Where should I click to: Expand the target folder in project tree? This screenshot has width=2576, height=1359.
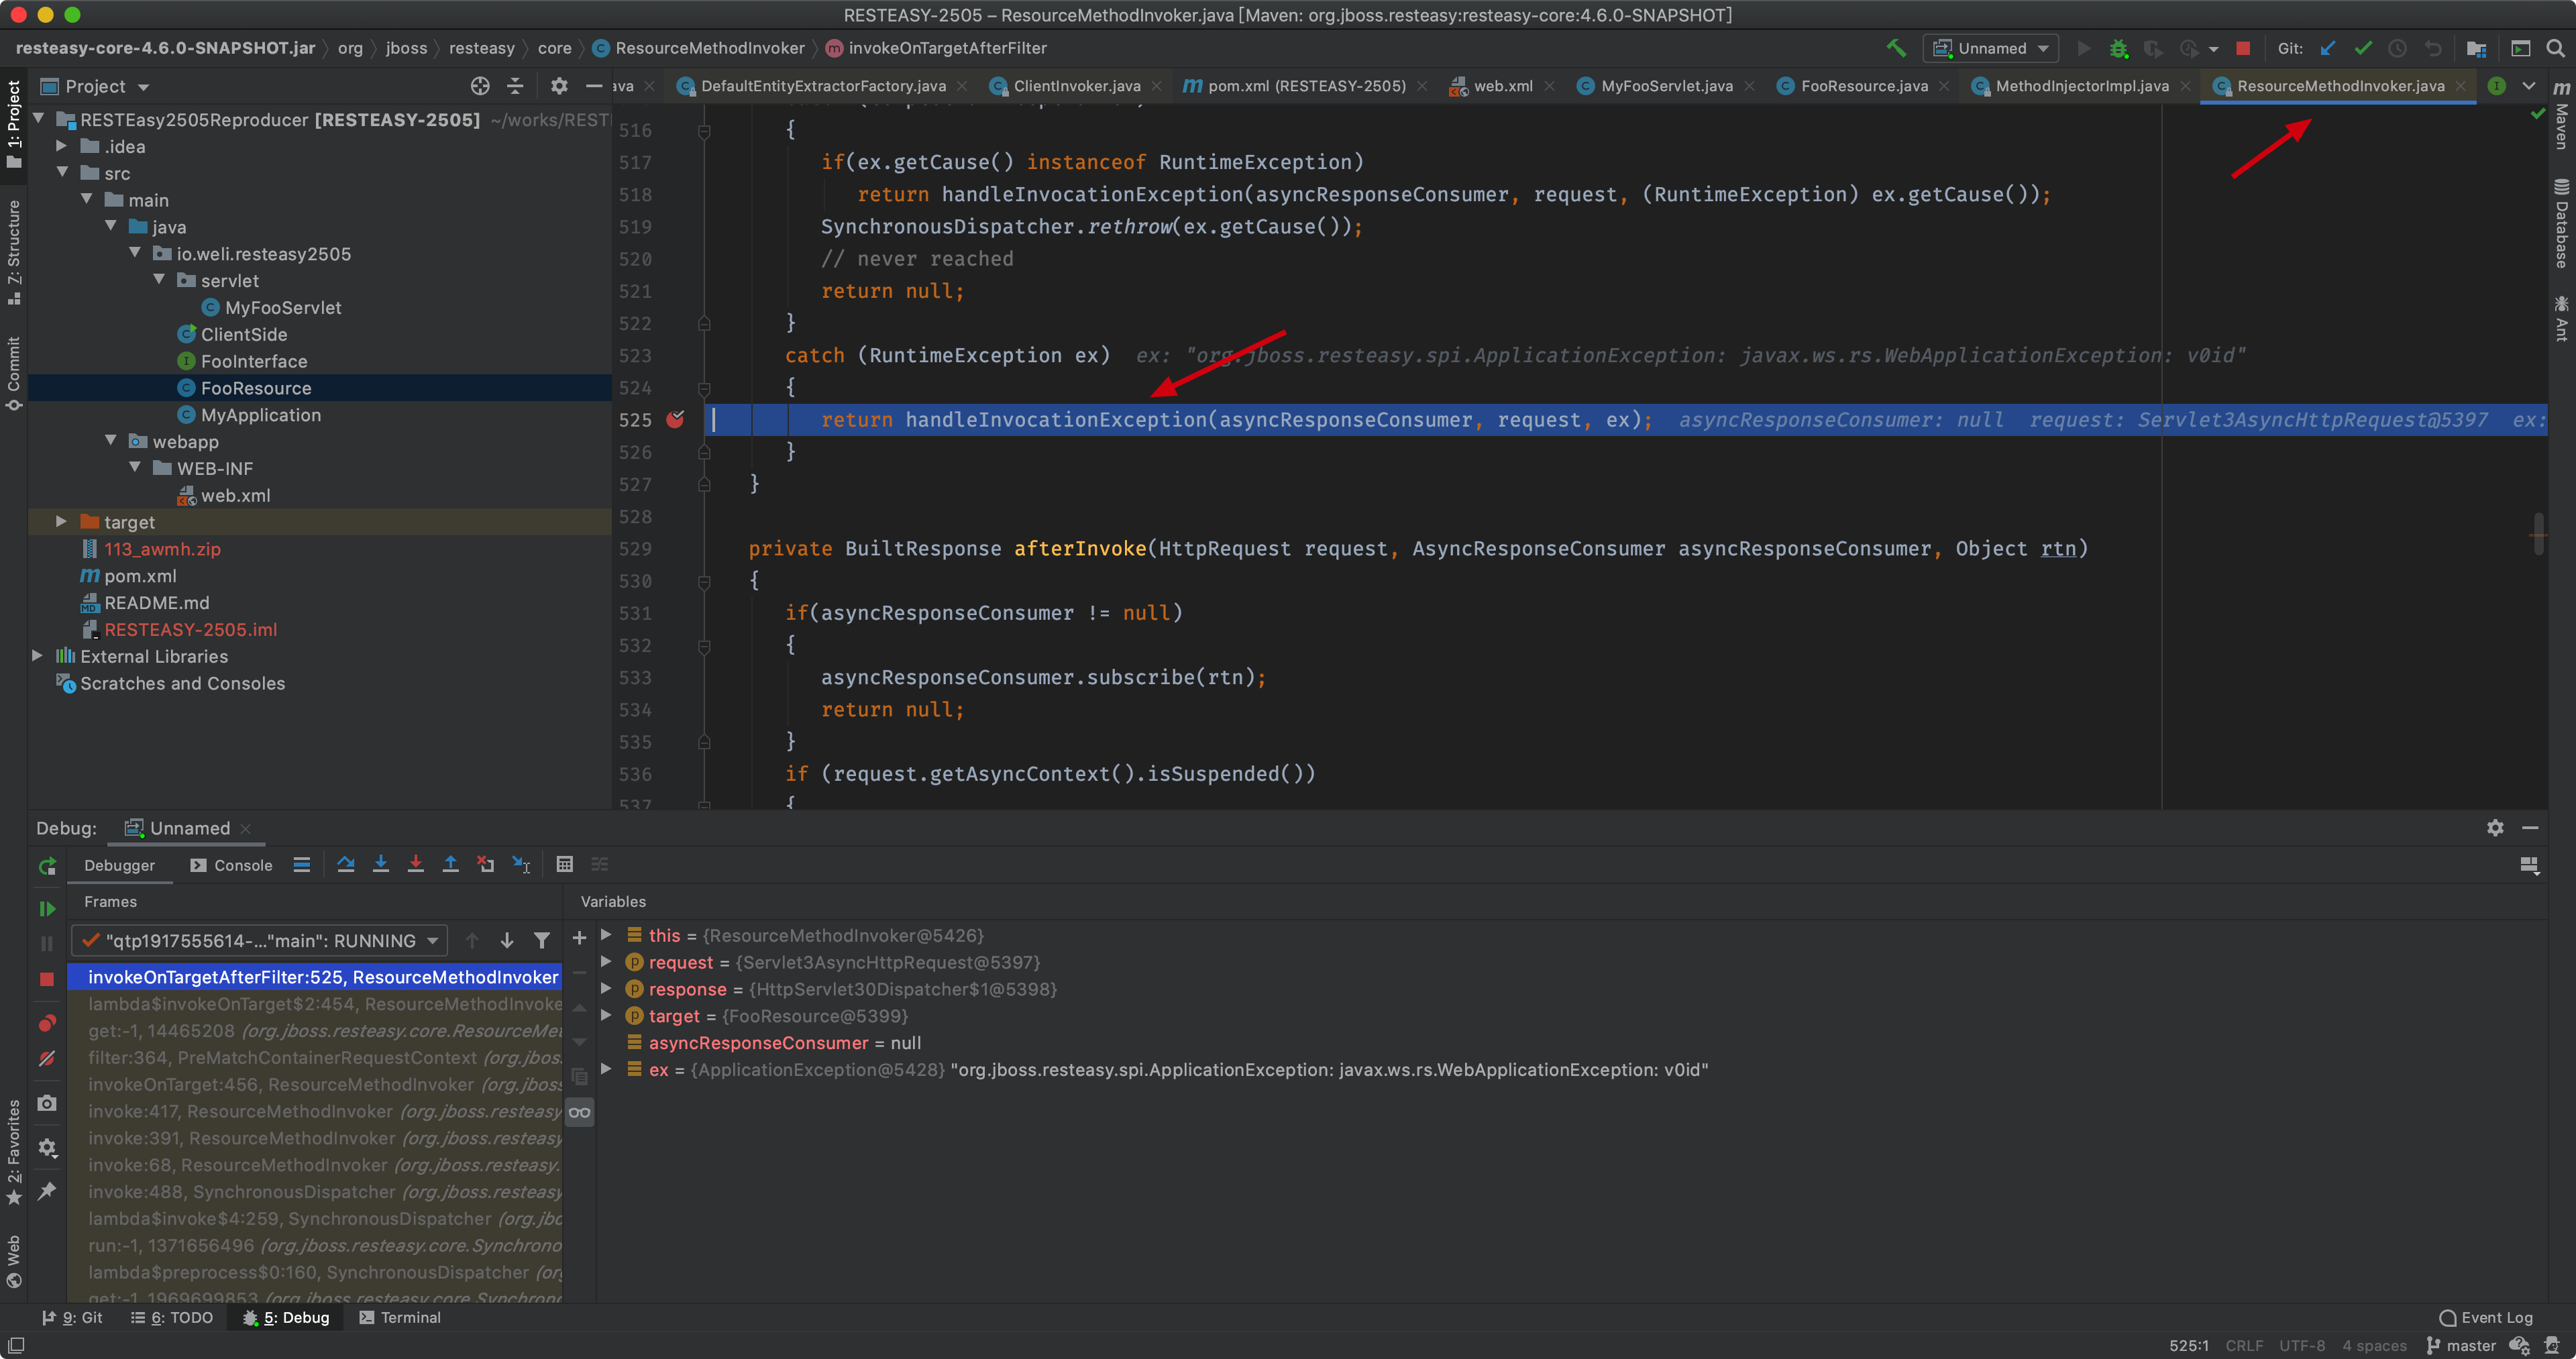pyautogui.click(x=61, y=522)
